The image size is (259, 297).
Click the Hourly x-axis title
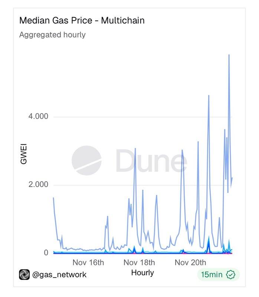click(142, 273)
